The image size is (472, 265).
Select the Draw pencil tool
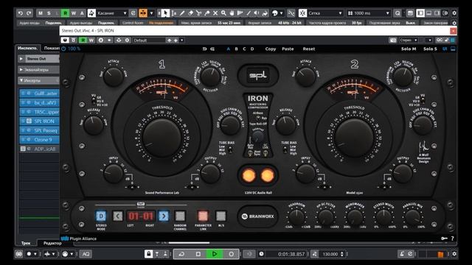tap(182, 13)
